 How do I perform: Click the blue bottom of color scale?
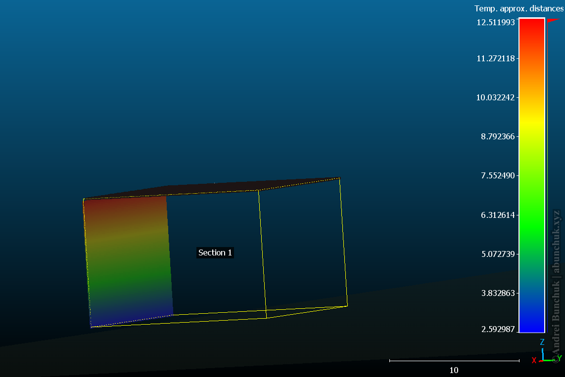point(531,325)
